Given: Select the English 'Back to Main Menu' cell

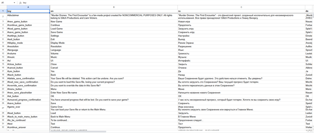Looking at the screenshot, I should click(x=114, y=117).
